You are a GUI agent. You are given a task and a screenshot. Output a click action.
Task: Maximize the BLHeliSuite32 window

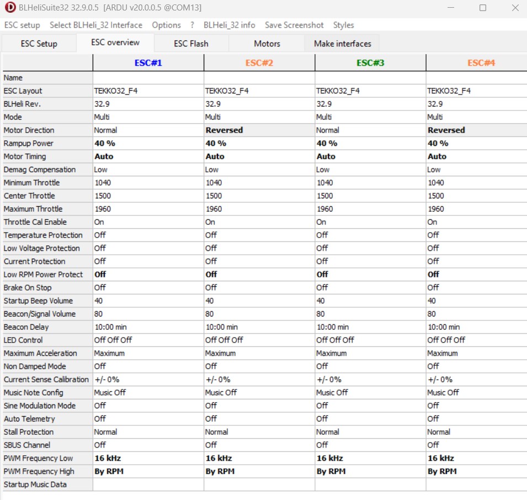[483, 7]
